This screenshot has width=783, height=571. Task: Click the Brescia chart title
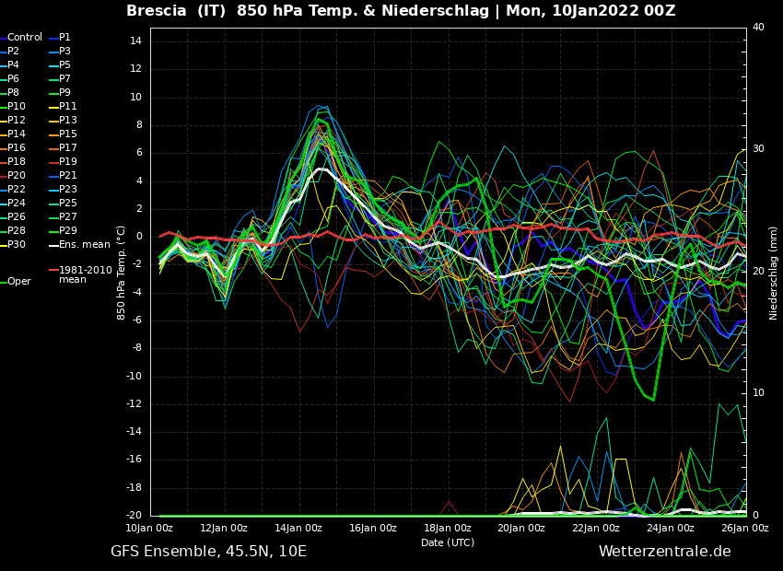(x=401, y=11)
